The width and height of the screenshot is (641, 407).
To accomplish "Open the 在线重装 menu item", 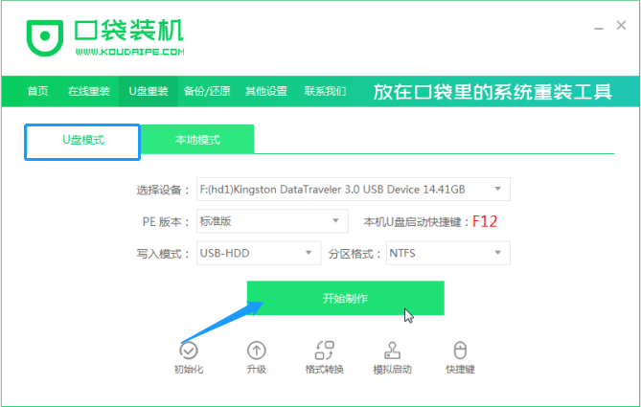I will click(87, 92).
